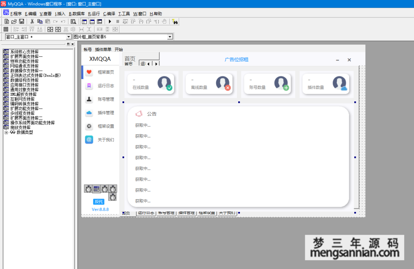The image size is (414, 269).
Task: Select the 在线数量 avatar with green checkmark
Action: click(165, 83)
